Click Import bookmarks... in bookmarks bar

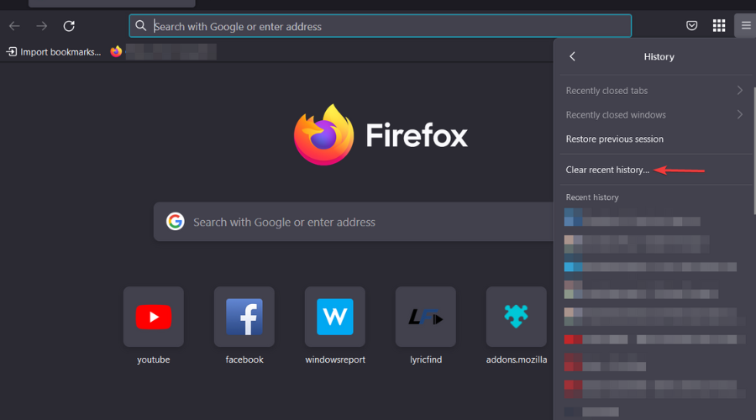point(54,51)
